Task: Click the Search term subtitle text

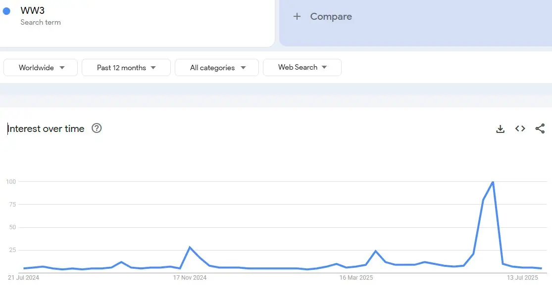Action: click(x=41, y=22)
